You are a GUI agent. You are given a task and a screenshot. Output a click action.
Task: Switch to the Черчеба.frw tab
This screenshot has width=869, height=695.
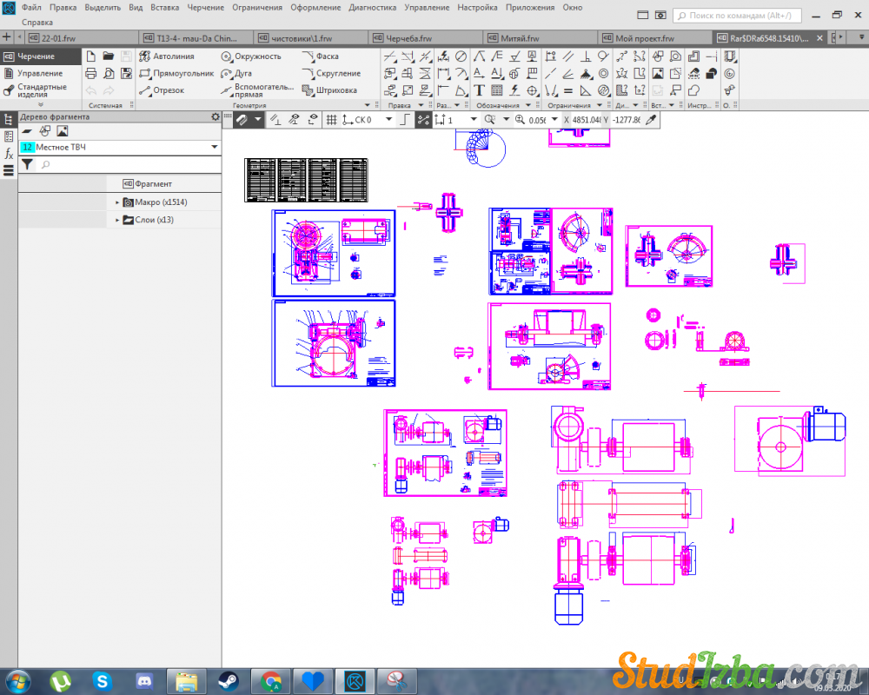pos(425,37)
